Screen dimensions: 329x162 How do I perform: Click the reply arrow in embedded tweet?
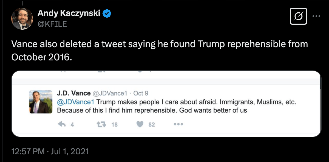(x=63, y=124)
